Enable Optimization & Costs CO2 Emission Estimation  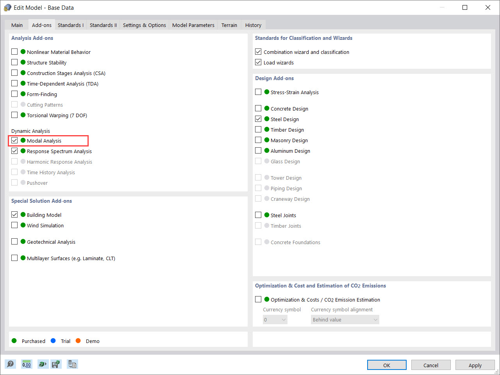pos(258,299)
